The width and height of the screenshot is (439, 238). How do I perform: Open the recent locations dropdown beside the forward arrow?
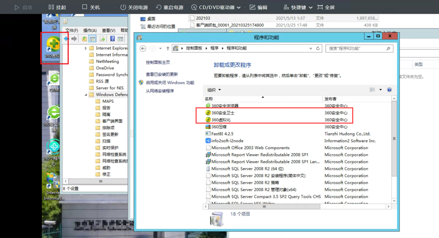point(160,48)
